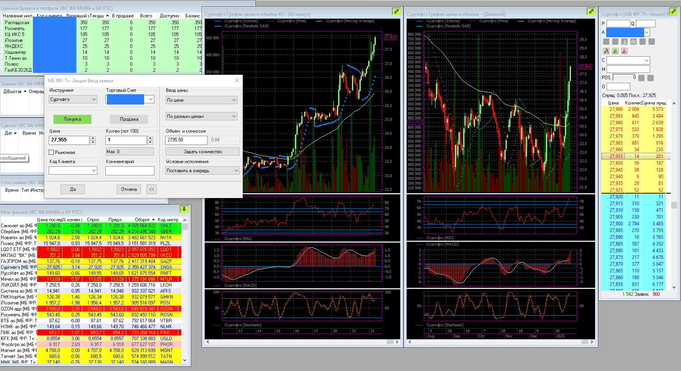The image size is (681, 371).
Task: Select the ЛУКОЙЛ row in the Мои фишки table
Action: (x=91, y=285)
